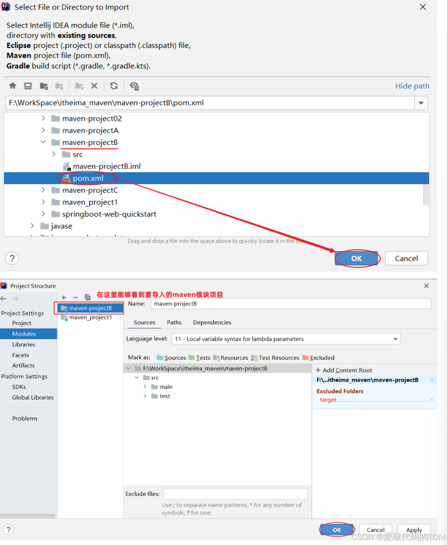The image size is (447, 545).
Task: Click Show Hidden Files and Directories icon
Action: point(134,86)
